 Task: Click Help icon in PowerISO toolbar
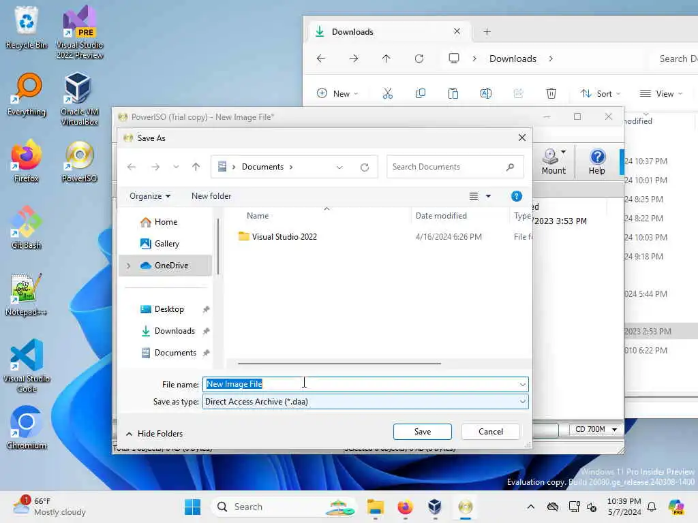click(x=597, y=161)
